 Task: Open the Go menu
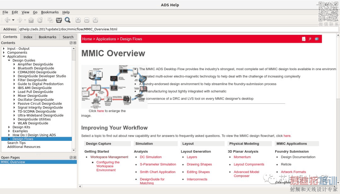coord(35,12)
